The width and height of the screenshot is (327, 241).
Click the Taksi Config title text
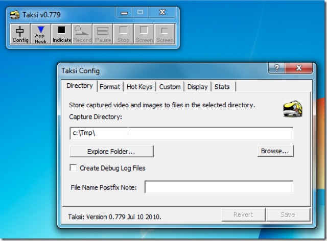(80, 70)
